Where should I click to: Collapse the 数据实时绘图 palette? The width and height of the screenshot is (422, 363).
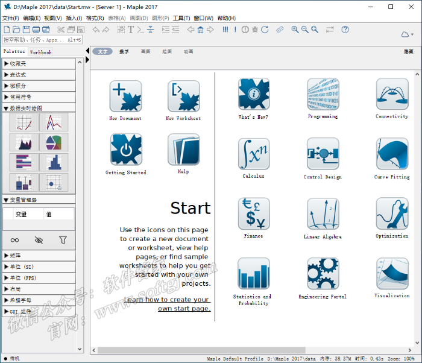39,108
